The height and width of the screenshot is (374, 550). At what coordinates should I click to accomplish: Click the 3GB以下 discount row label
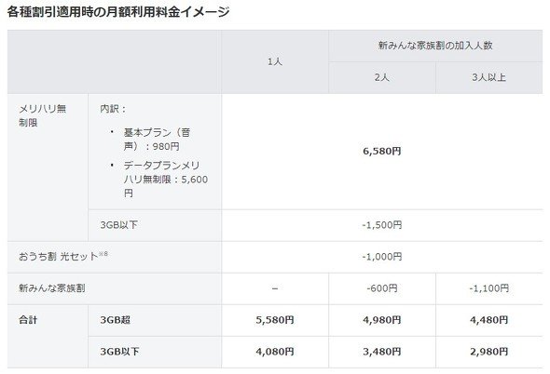[x=118, y=225]
